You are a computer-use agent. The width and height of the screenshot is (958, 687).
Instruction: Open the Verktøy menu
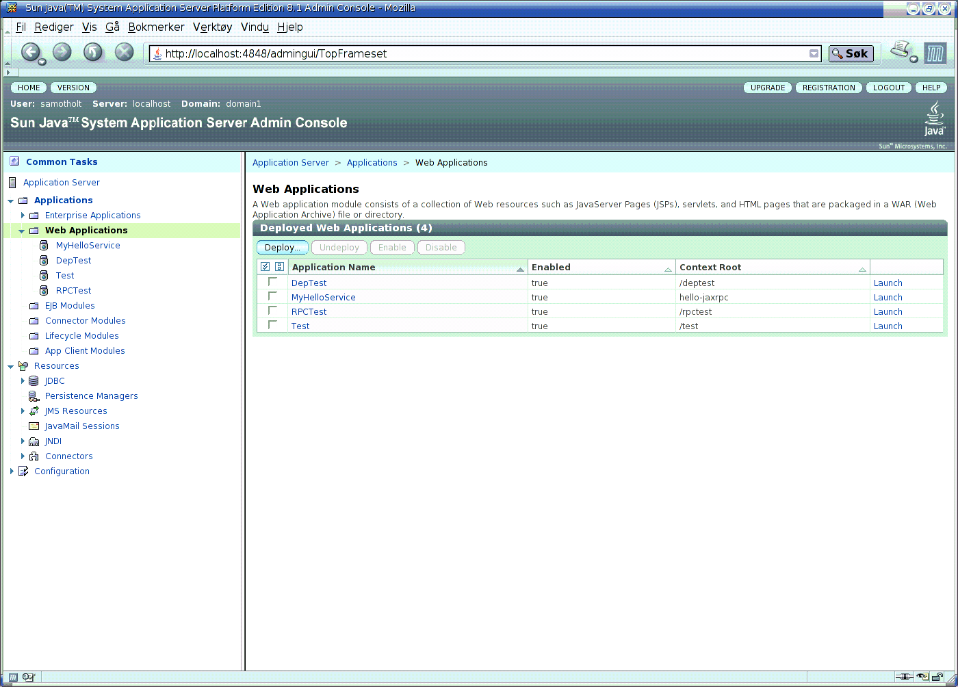(213, 27)
